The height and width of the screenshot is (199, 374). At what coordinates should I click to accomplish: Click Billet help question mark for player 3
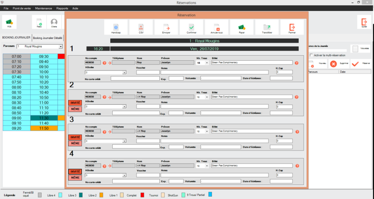[297, 132]
